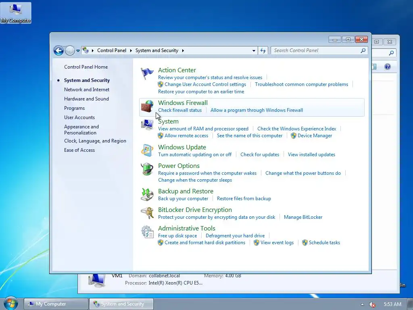Click the BitLocker keys icon

[147, 213]
